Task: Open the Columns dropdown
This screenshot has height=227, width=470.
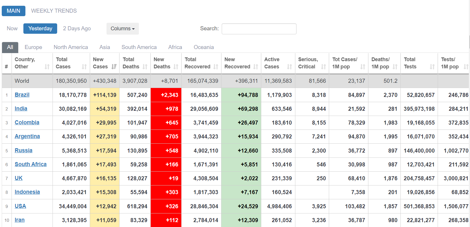Action: tap(122, 29)
